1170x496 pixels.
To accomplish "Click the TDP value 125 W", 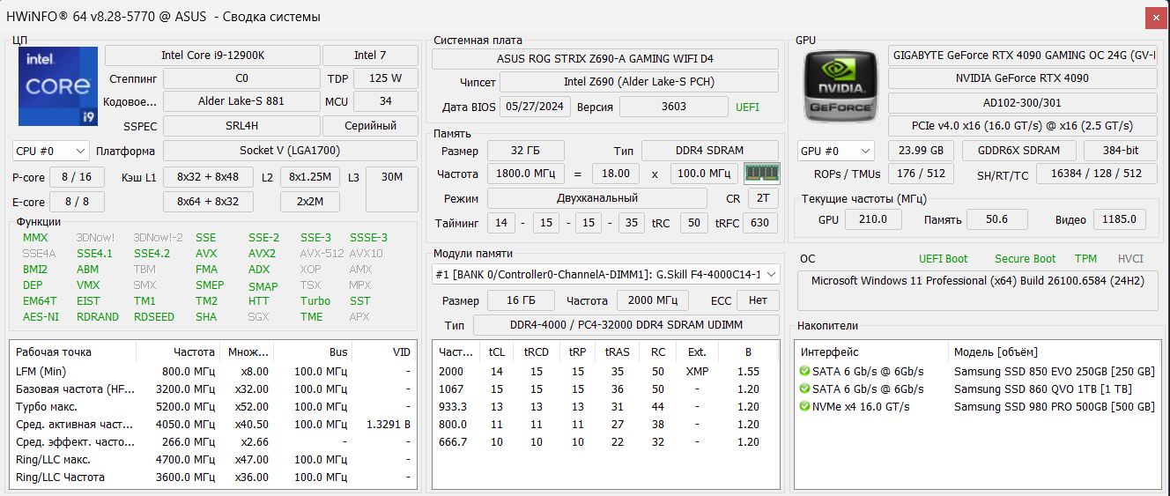I will click(x=385, y=78).
